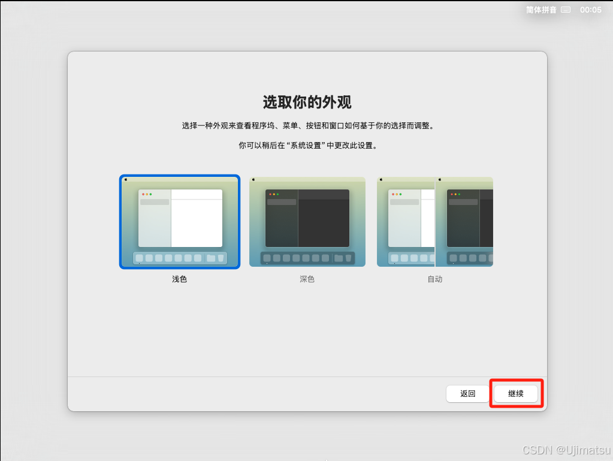The height and width of the screenshot is (461, 613).
Task: Click the 深色 label text
Action: coord(307,279)
